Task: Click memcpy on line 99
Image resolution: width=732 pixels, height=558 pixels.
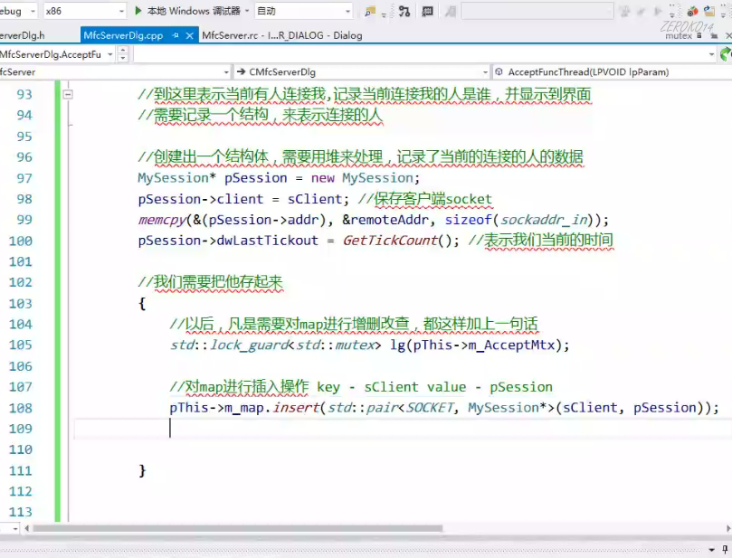Action: coord(162,220)
